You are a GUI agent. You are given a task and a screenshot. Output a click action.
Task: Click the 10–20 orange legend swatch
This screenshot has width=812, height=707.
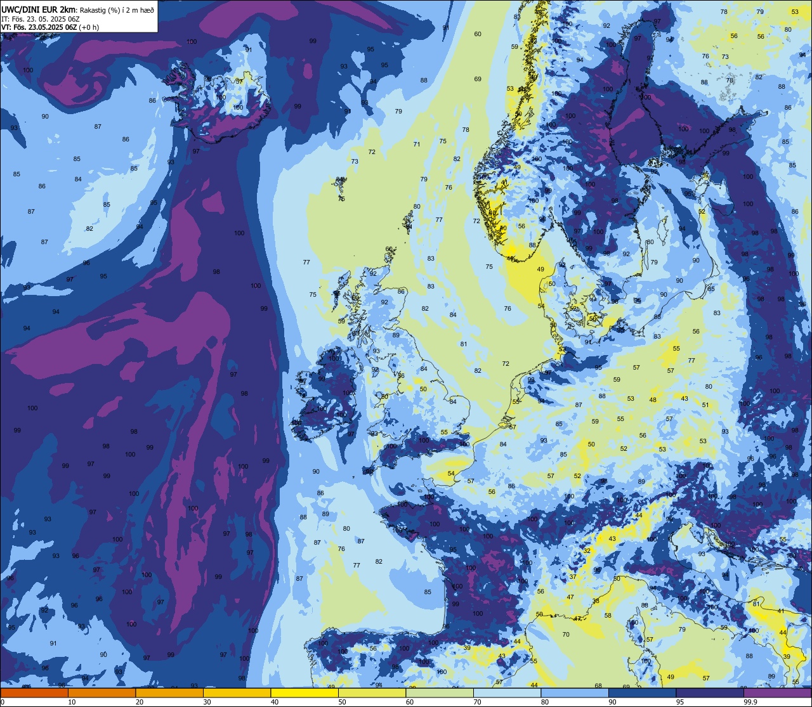[x=101, y=693]
